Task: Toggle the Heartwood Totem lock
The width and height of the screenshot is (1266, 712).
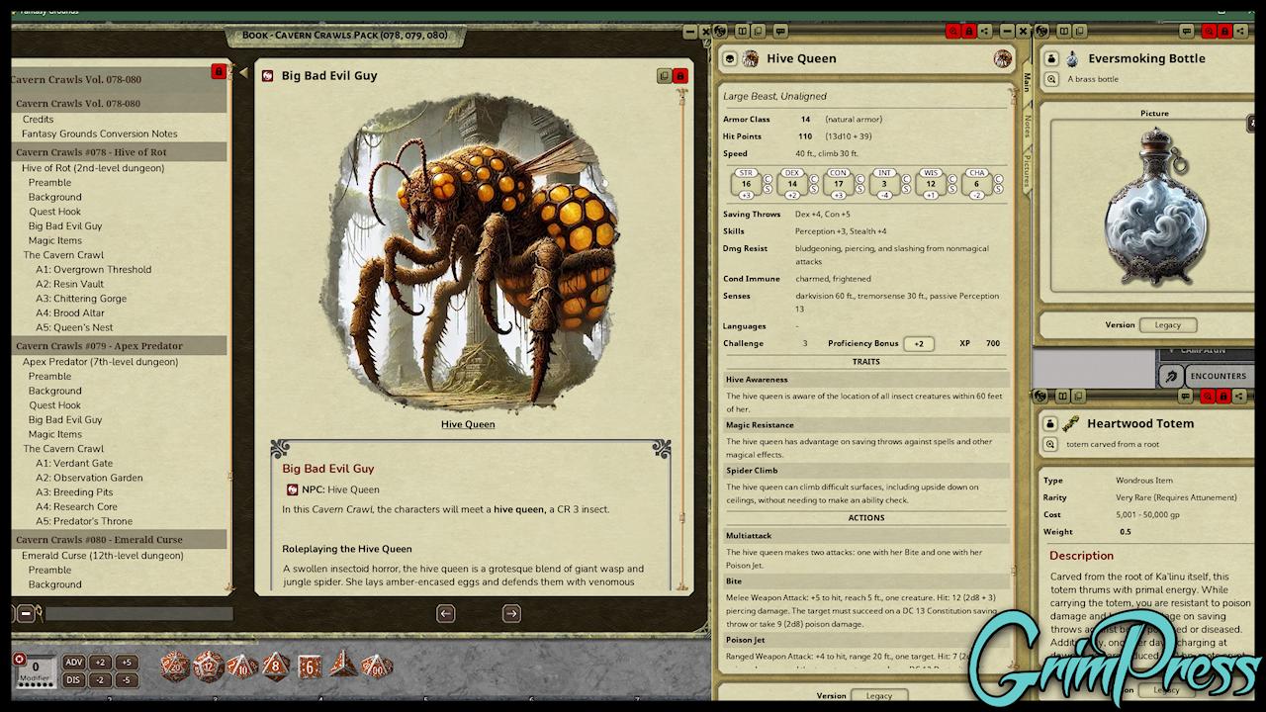Action: click(x=1223, y=396)
